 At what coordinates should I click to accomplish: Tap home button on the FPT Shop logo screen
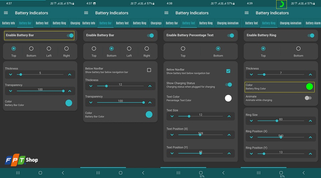point(41,173)
